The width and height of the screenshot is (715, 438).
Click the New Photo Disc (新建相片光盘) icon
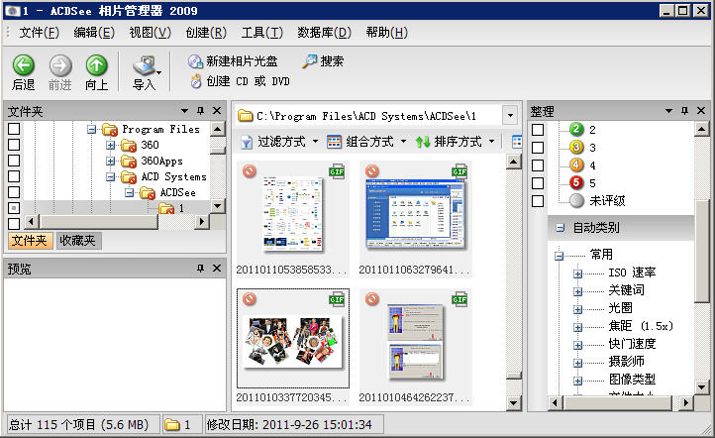click(x=196, y=61)
